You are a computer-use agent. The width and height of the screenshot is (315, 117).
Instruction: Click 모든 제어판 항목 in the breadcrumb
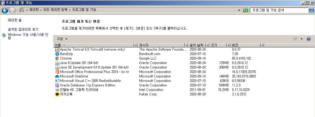55,10
